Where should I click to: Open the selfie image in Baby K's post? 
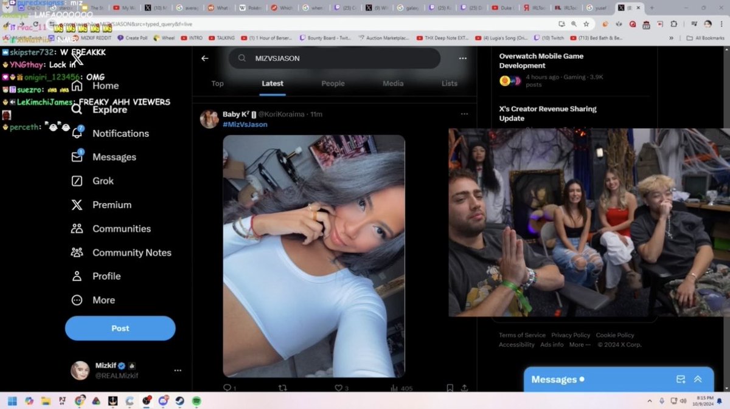point(314,256)
